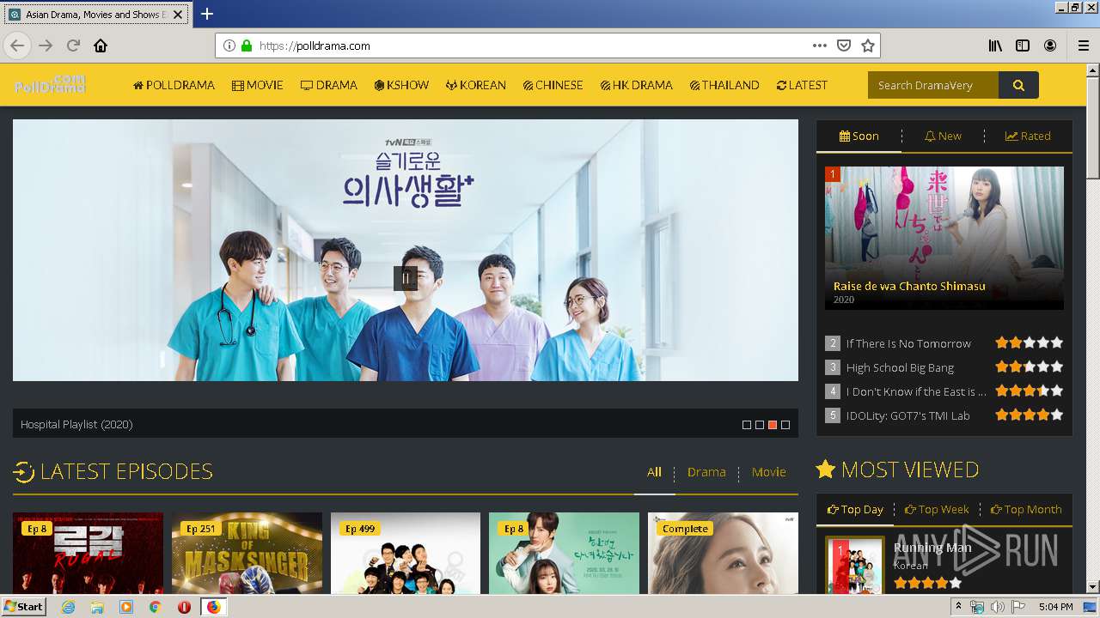Open Windows Explorer folder in taskbar

point(97,607)
